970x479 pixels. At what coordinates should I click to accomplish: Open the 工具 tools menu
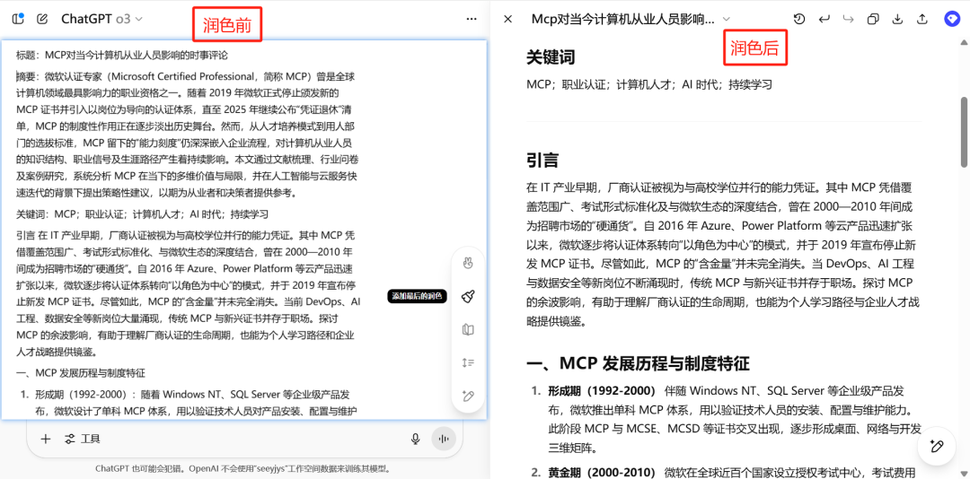[x=82, y=439]
